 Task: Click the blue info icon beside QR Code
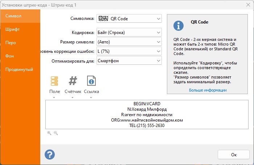coord(179,26)
